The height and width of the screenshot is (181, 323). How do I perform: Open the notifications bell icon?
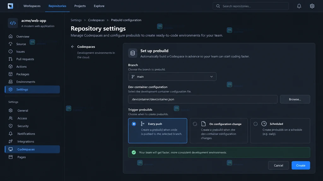pos(299,6)
